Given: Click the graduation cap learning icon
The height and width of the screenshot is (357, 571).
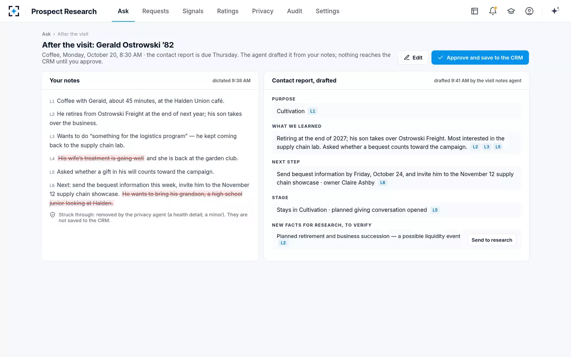Looking at the screenshot, I should pyautogui.click(x=511, y=11).
